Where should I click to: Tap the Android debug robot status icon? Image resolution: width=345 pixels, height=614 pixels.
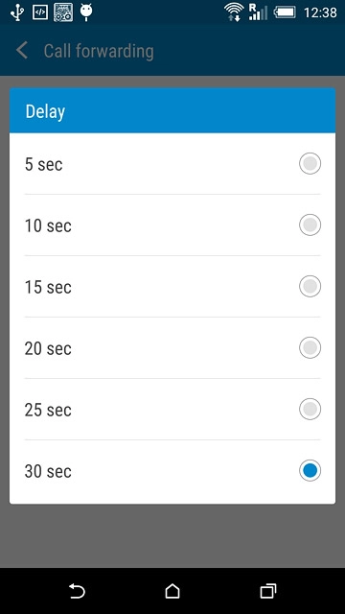click(x=86, y=12)
